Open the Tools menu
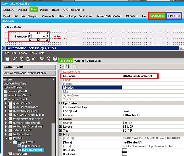Image resolution: width=184 pixels, height=156 pixels. pos(33,53)
